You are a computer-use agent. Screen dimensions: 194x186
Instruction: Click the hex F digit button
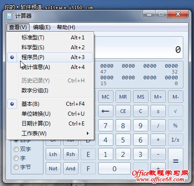(88, 169)
